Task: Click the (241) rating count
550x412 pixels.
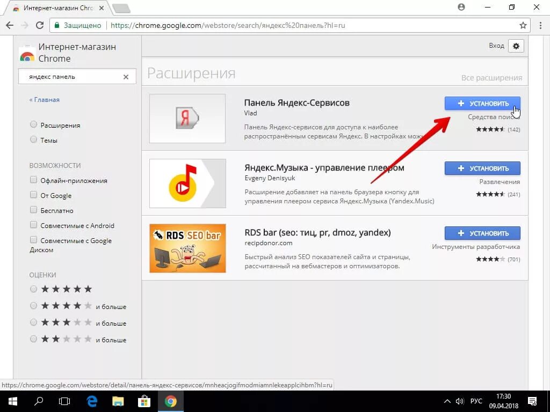Action: pyautogui.click(x=513, y=194)
